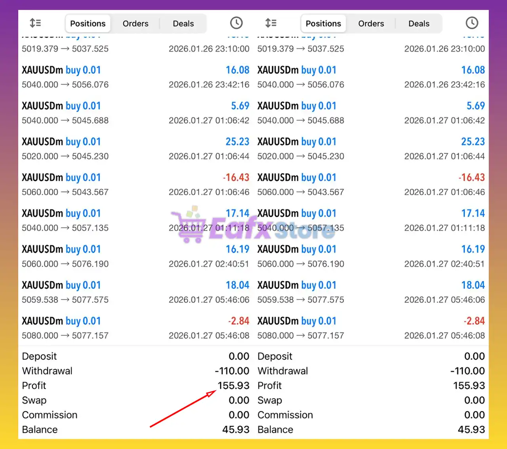Image resolution: width=507 pixels, height=449 pixels.
Task: Switch to Orders tab in left panel
Action: click(135, 24)
